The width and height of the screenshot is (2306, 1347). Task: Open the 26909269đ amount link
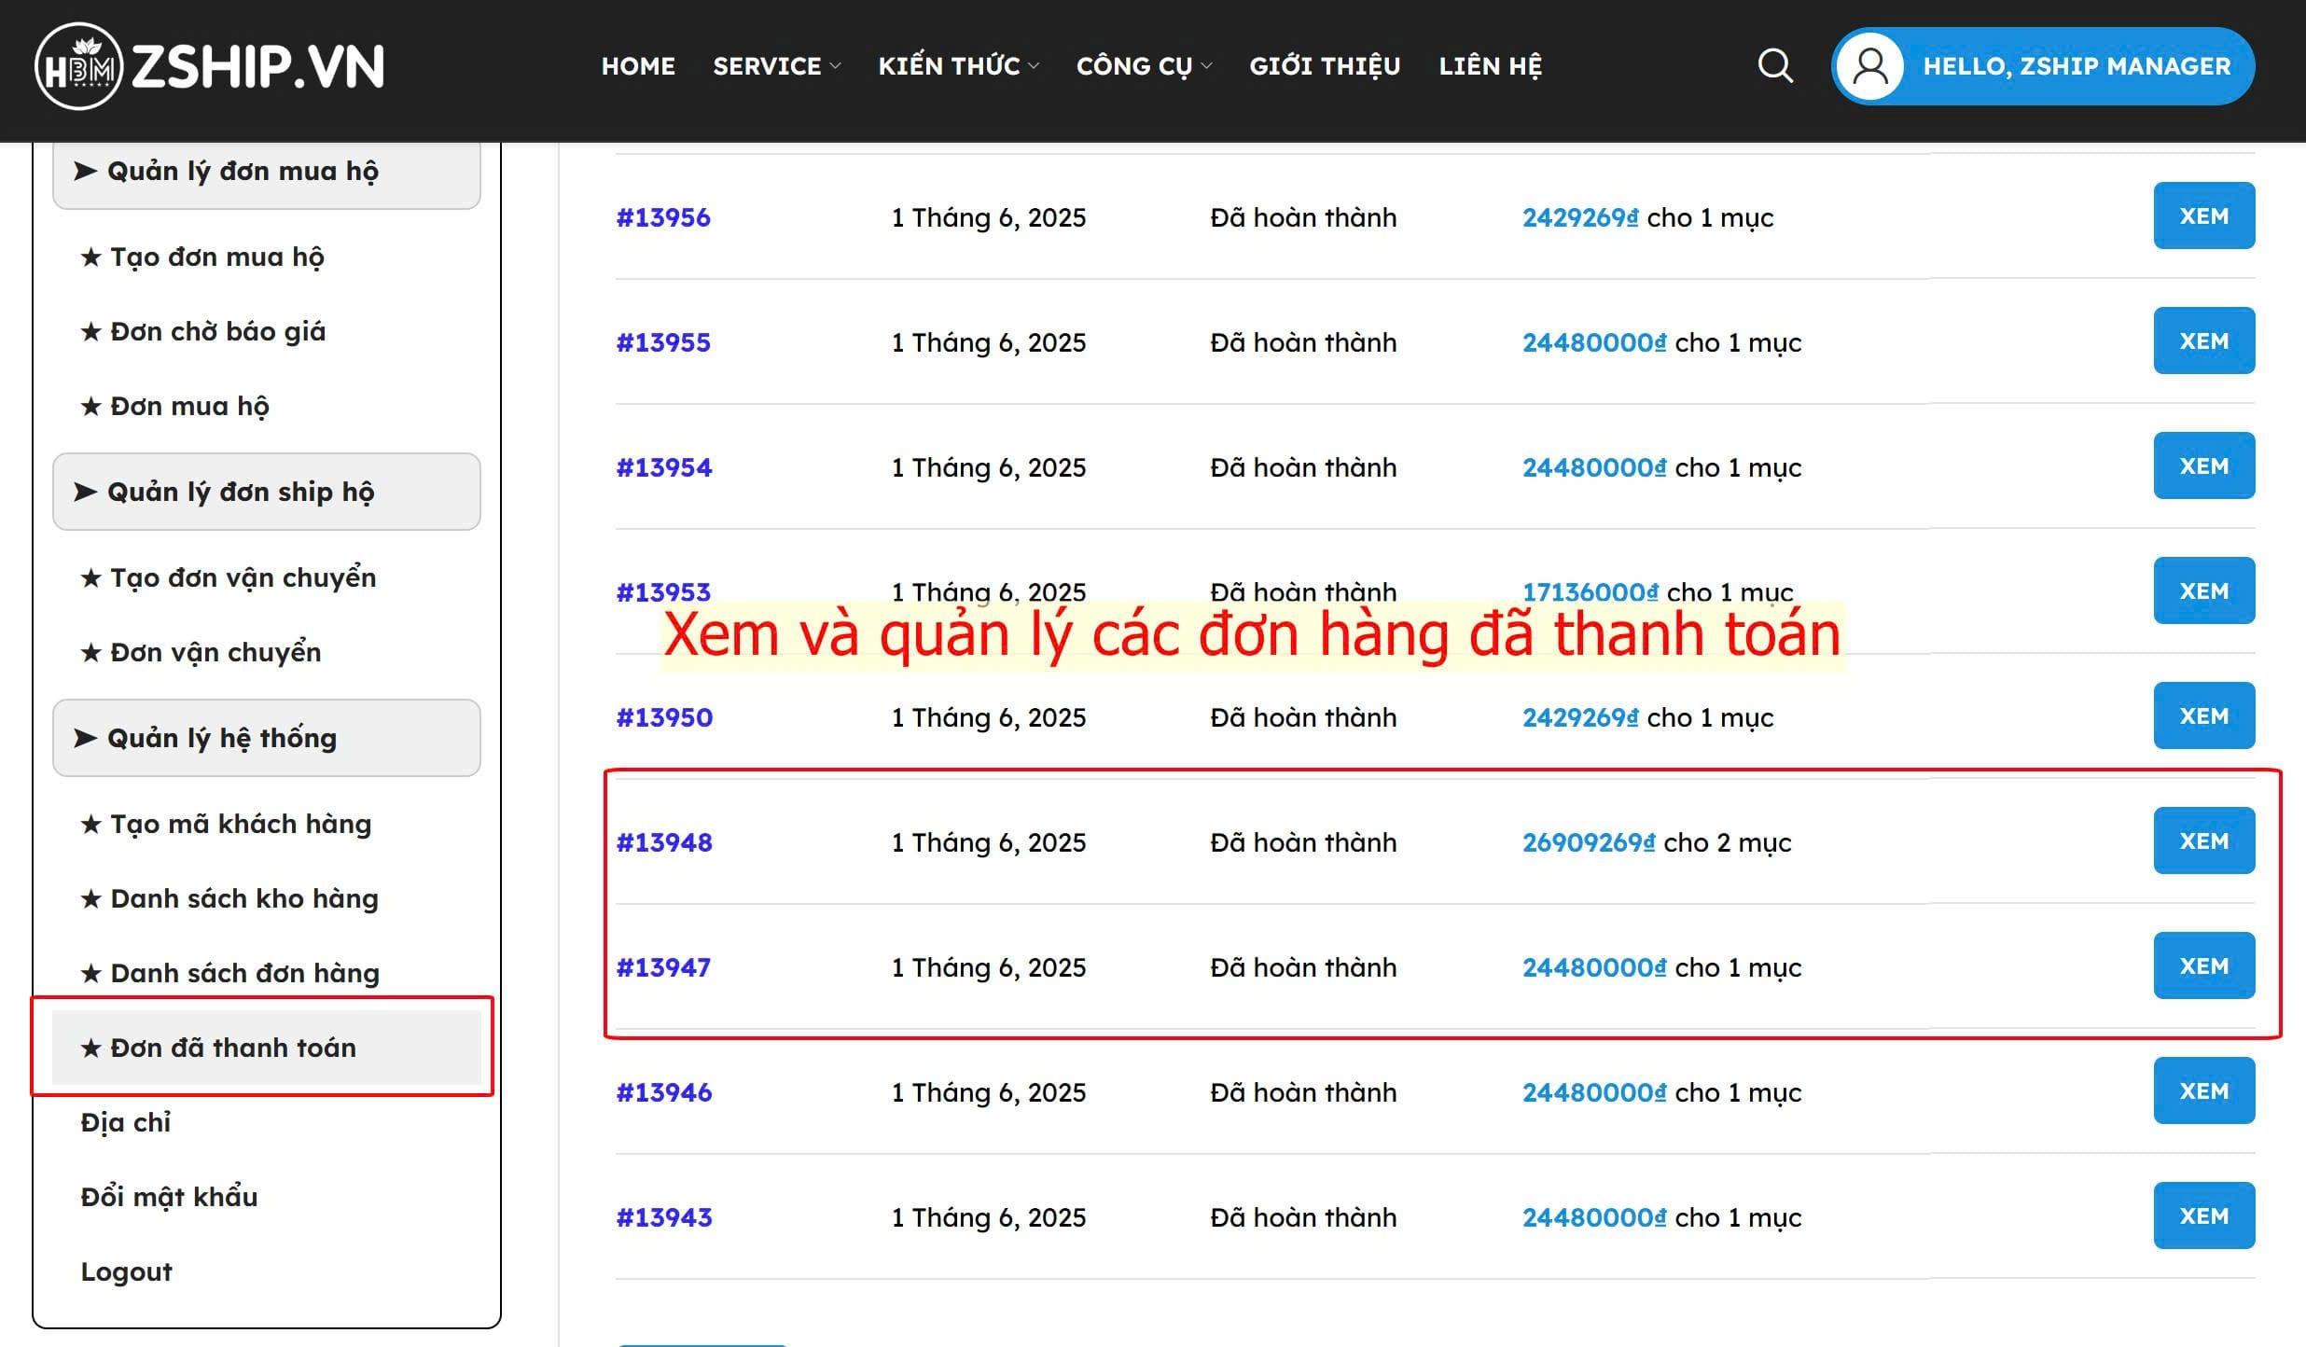tap(1589, 842)
